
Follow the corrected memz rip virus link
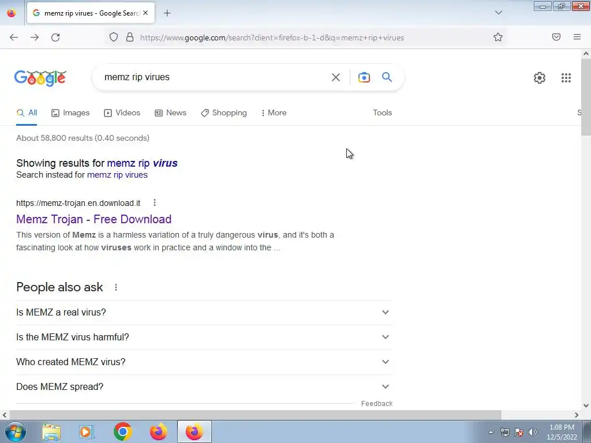[x=142, y=163]
